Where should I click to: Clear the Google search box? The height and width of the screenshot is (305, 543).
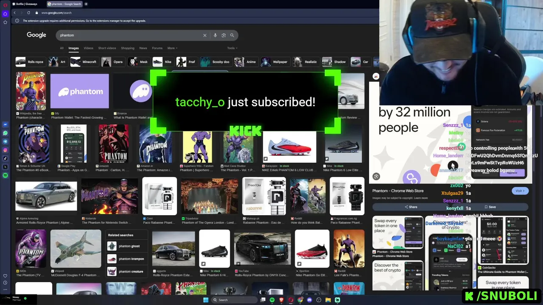click(204, 35)
